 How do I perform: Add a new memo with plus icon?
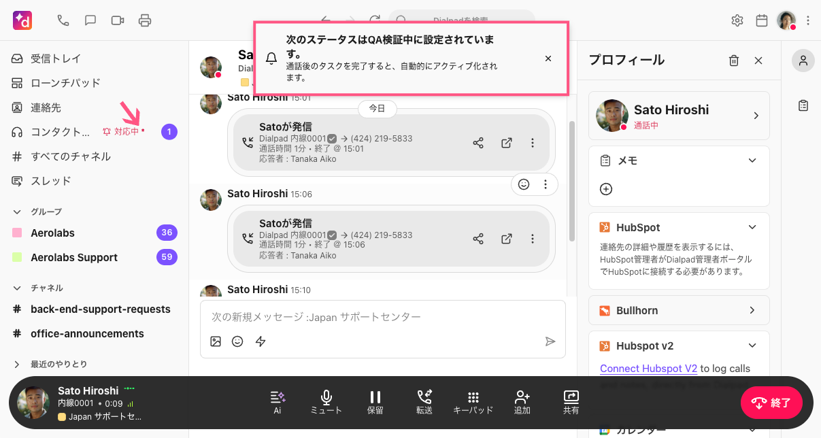pos(606,189)
